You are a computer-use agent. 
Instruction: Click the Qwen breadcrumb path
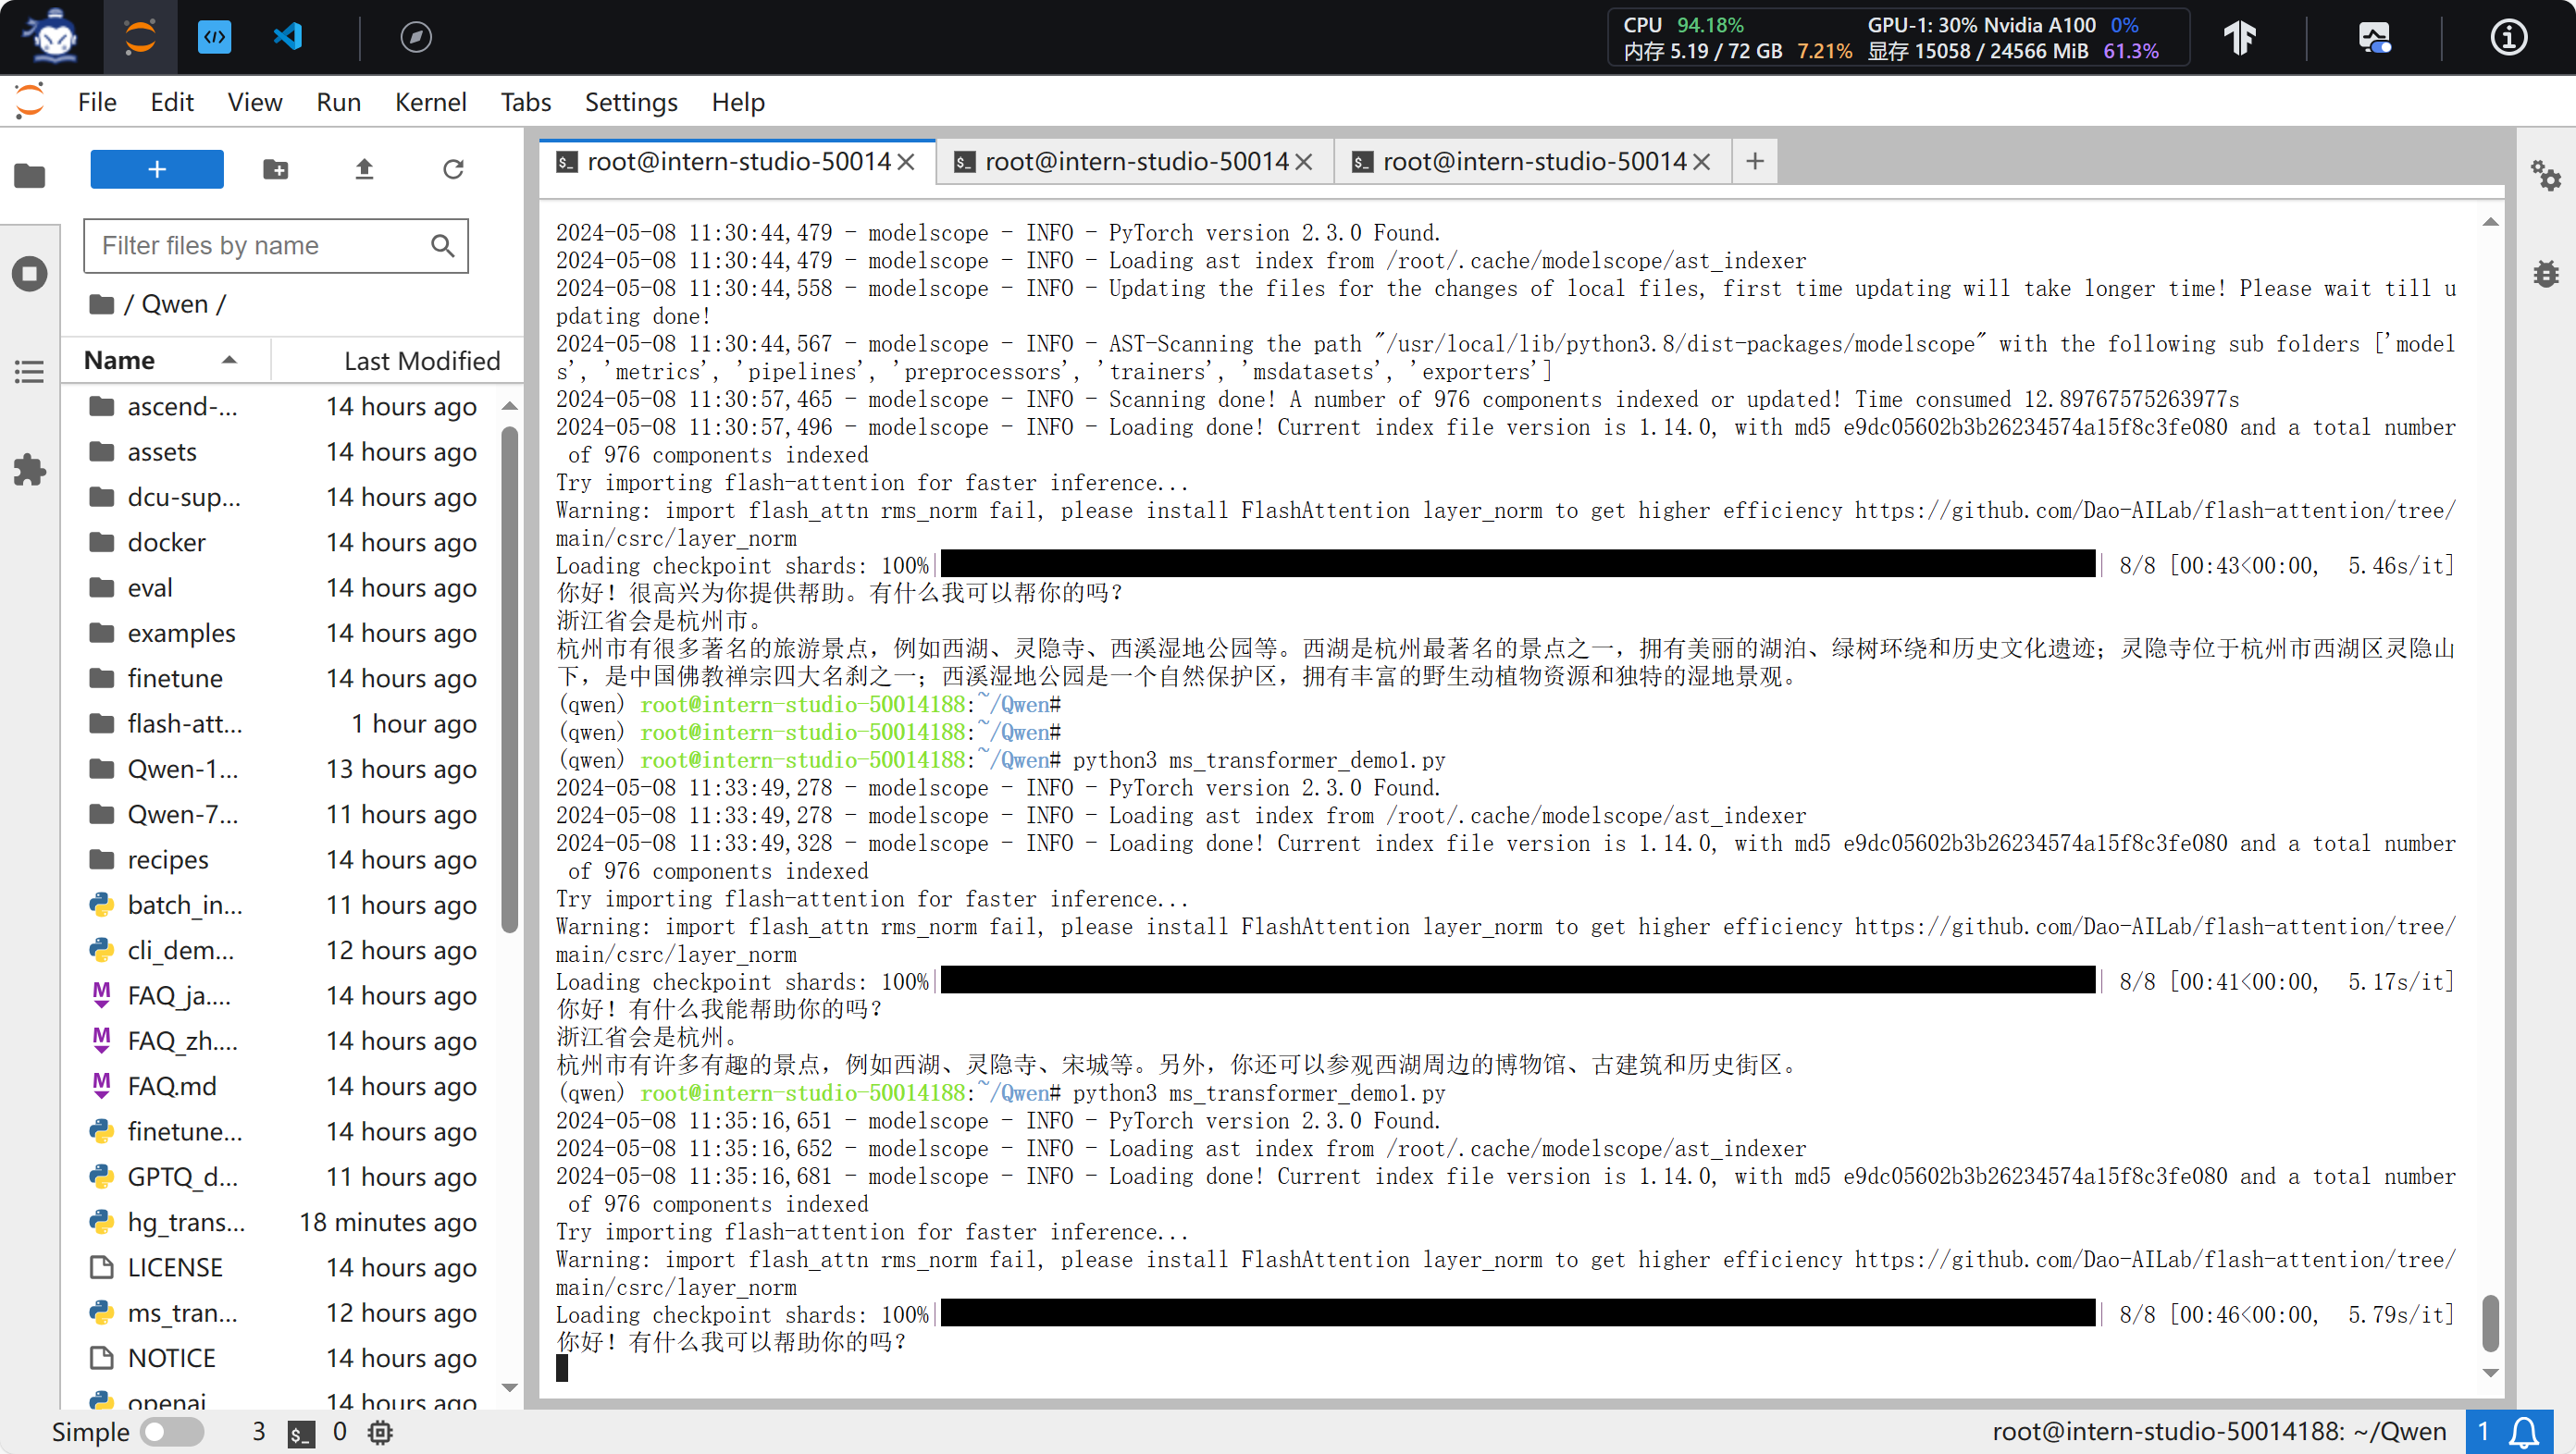175,303
